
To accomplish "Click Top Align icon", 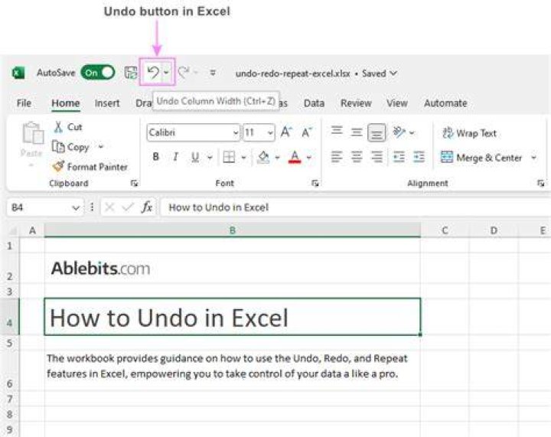I will click(337, 131).
